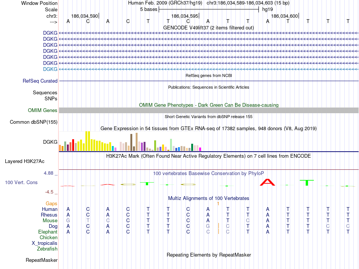This screenshot has height=269, width=359.
Task: Click the 4.88 conservation maximum value
Action: point(48,173)
